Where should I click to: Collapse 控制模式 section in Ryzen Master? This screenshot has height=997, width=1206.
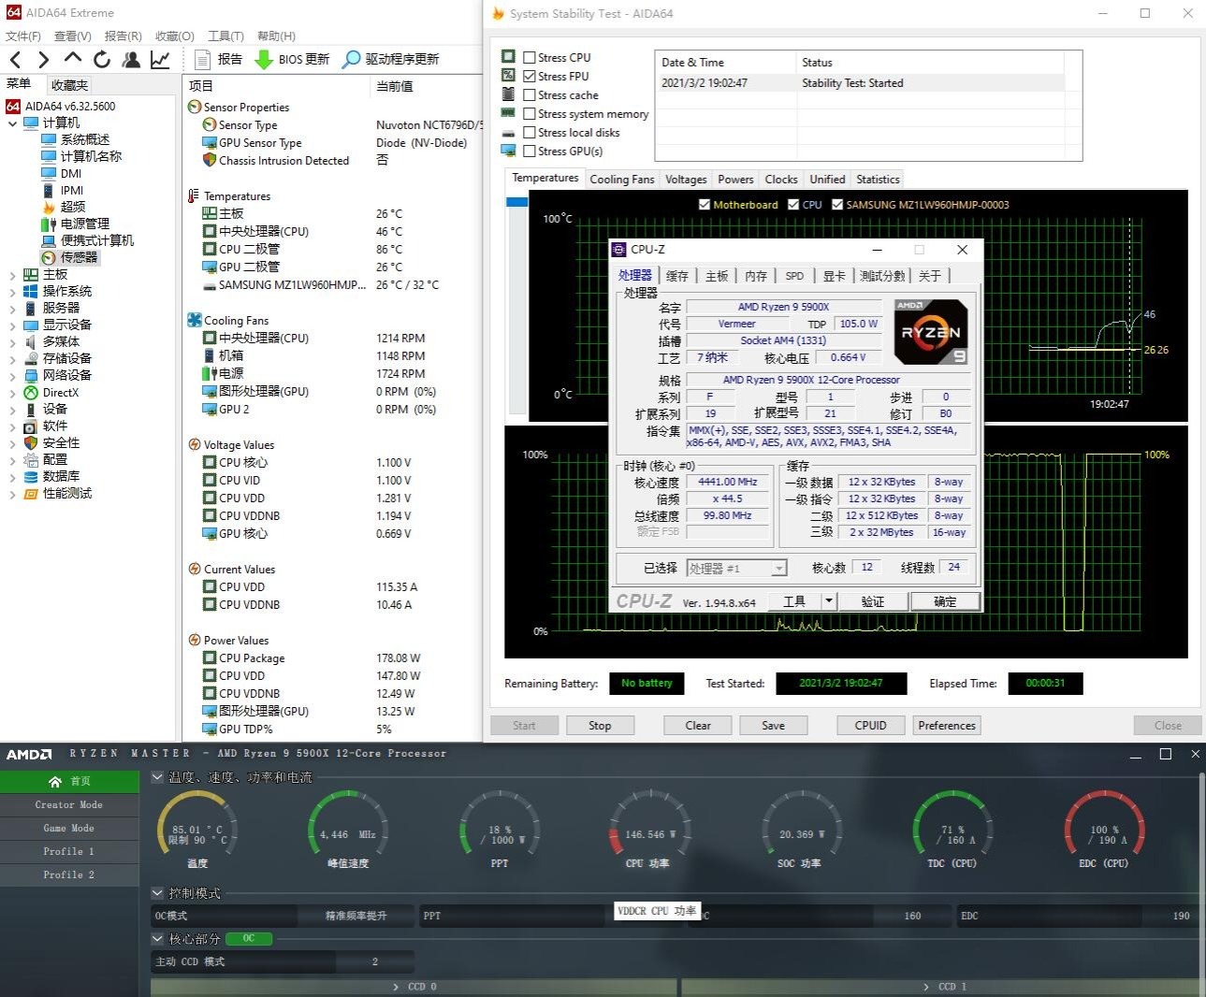[157, 893]
